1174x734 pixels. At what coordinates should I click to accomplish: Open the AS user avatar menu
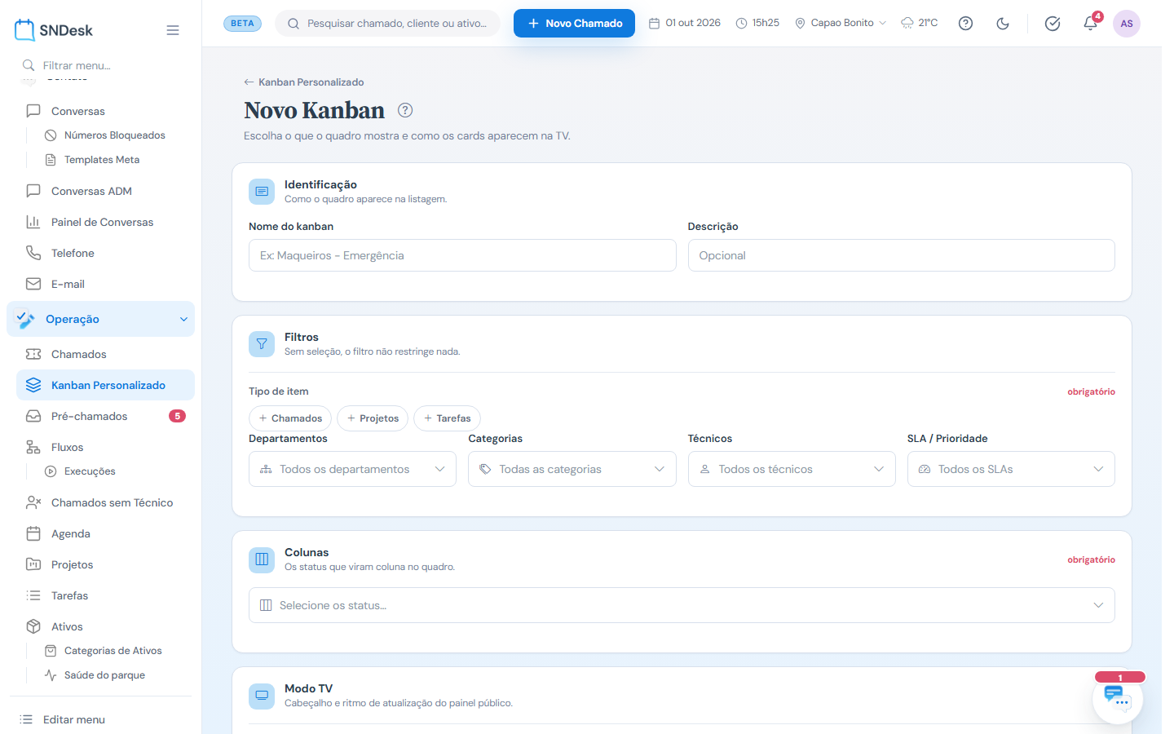point(1127,24)
